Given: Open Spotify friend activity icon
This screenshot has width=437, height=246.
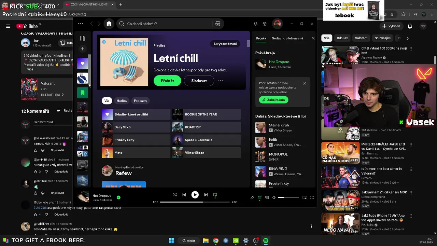Looking at the screenshot, I should (265, 24).
